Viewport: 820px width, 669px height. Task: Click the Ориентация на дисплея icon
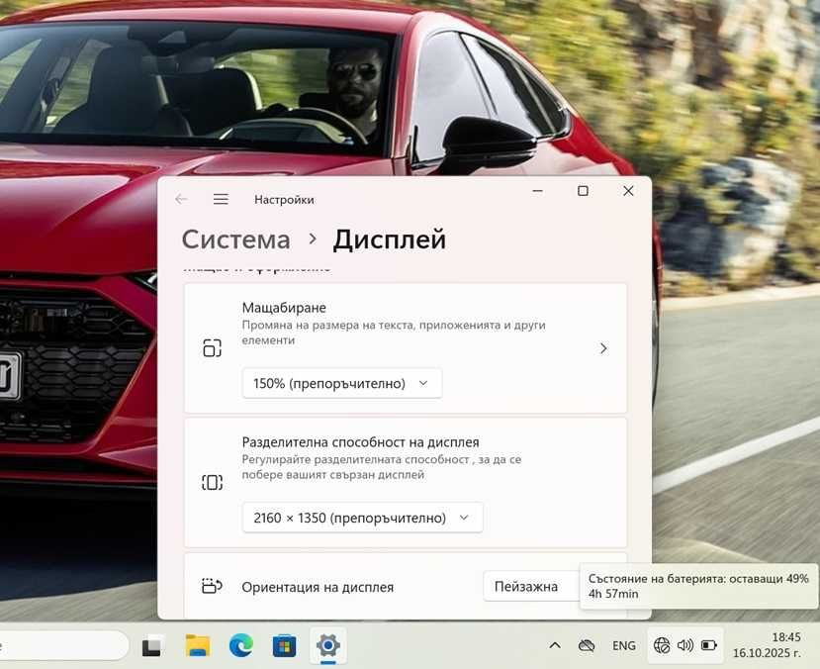(212, 586)
